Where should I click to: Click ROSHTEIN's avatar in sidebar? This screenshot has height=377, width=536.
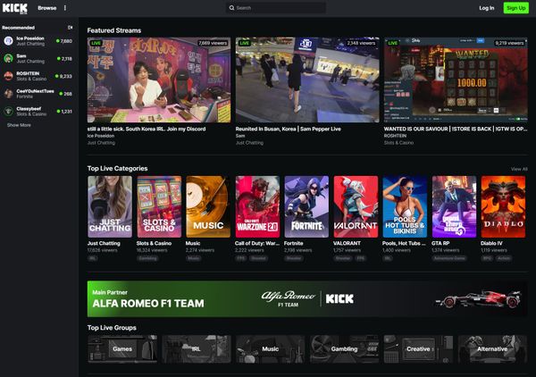click(9, 76)
